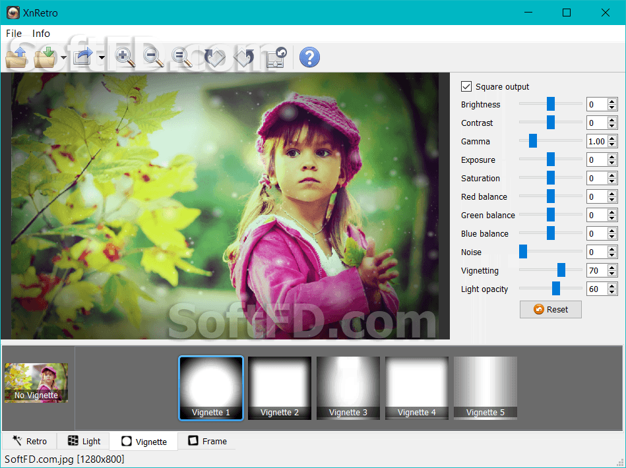Select the No Vignette thumbnail
The height and width of the screenshot is (468, 626).
pos(36,382)
